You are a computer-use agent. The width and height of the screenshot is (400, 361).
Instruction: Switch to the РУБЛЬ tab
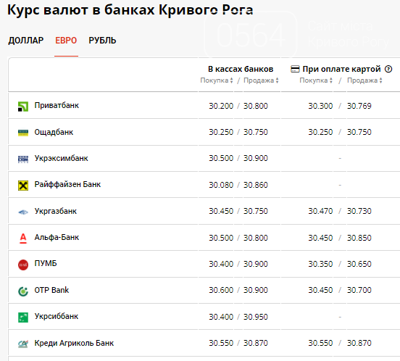(102, 41)
